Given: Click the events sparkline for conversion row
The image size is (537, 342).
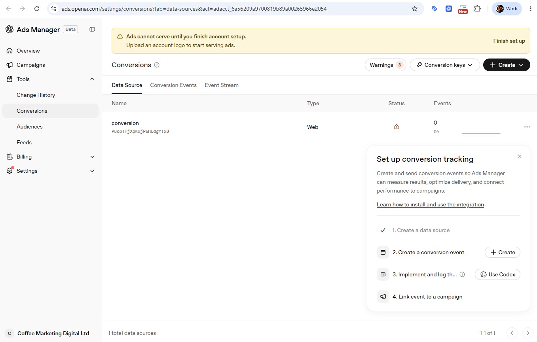Looking at the screenshot, I should pyautogui.click(x=481, y=133).
